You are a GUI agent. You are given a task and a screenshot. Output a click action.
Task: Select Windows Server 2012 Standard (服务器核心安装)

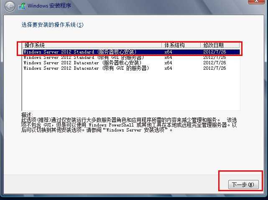click(x=131, y=52)
